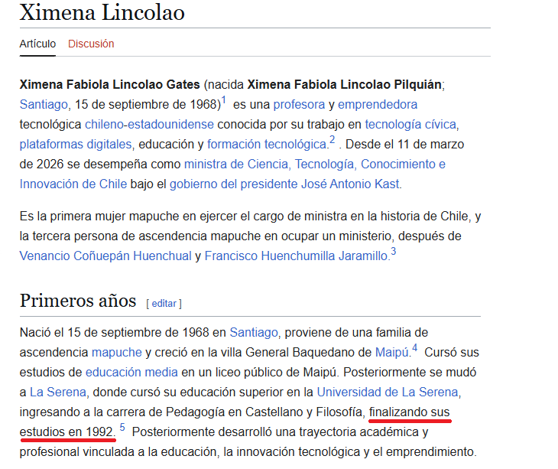
Task: Follow the gobierno del presidente José Antonio Kast link
Action: 284,184
